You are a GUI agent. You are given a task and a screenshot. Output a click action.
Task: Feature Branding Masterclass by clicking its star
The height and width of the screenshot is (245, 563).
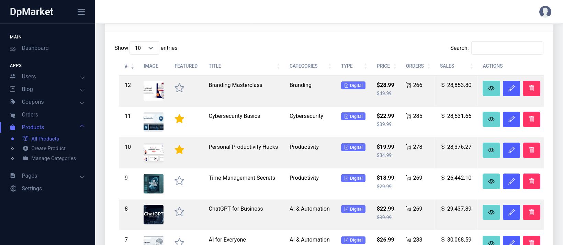click(179, 88)
